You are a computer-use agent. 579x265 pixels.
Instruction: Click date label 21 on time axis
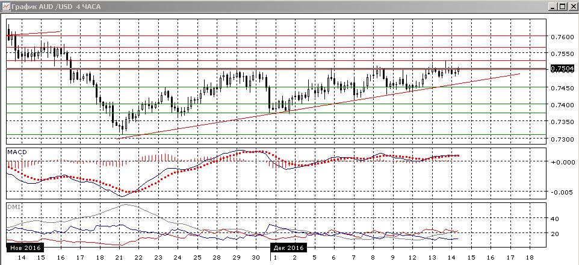pyautogui.click(x=119, y=257)
